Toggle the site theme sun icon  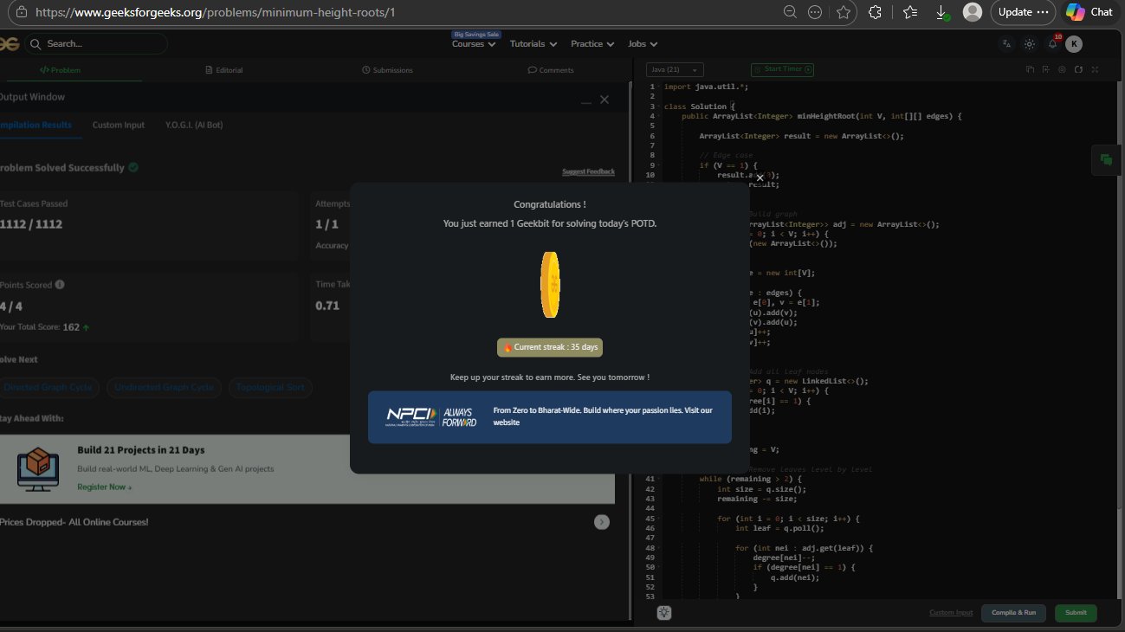point(1029,44)
